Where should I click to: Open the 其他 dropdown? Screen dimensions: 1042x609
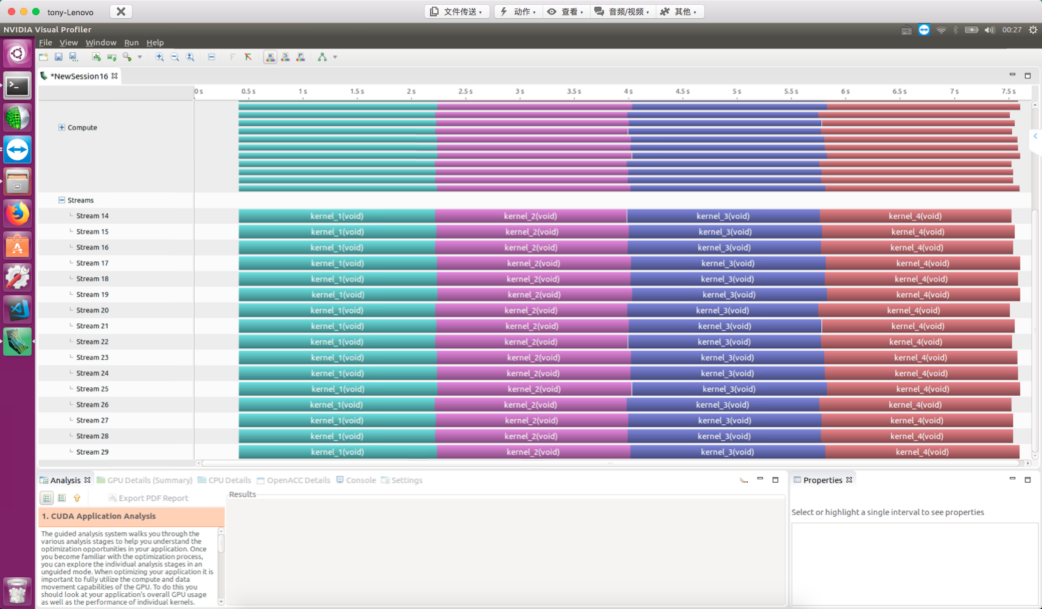coord(680,12)
